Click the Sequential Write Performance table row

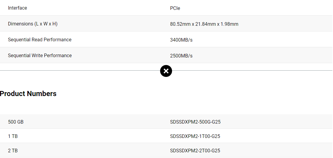click(166, 55)
